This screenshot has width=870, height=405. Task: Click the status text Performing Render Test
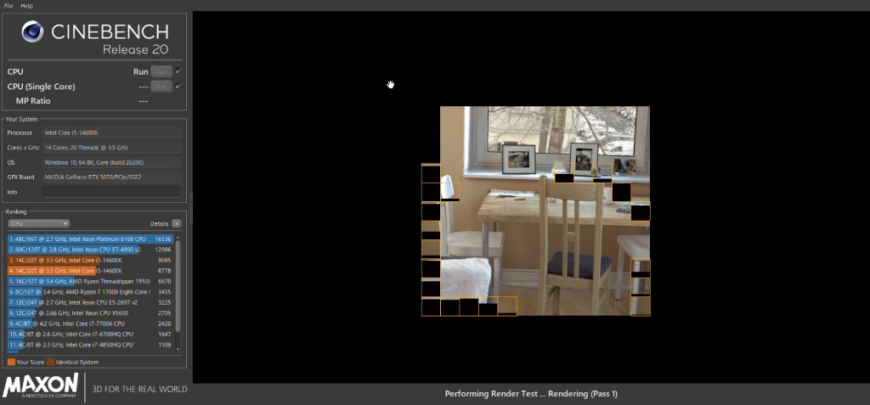click(531, 394)
